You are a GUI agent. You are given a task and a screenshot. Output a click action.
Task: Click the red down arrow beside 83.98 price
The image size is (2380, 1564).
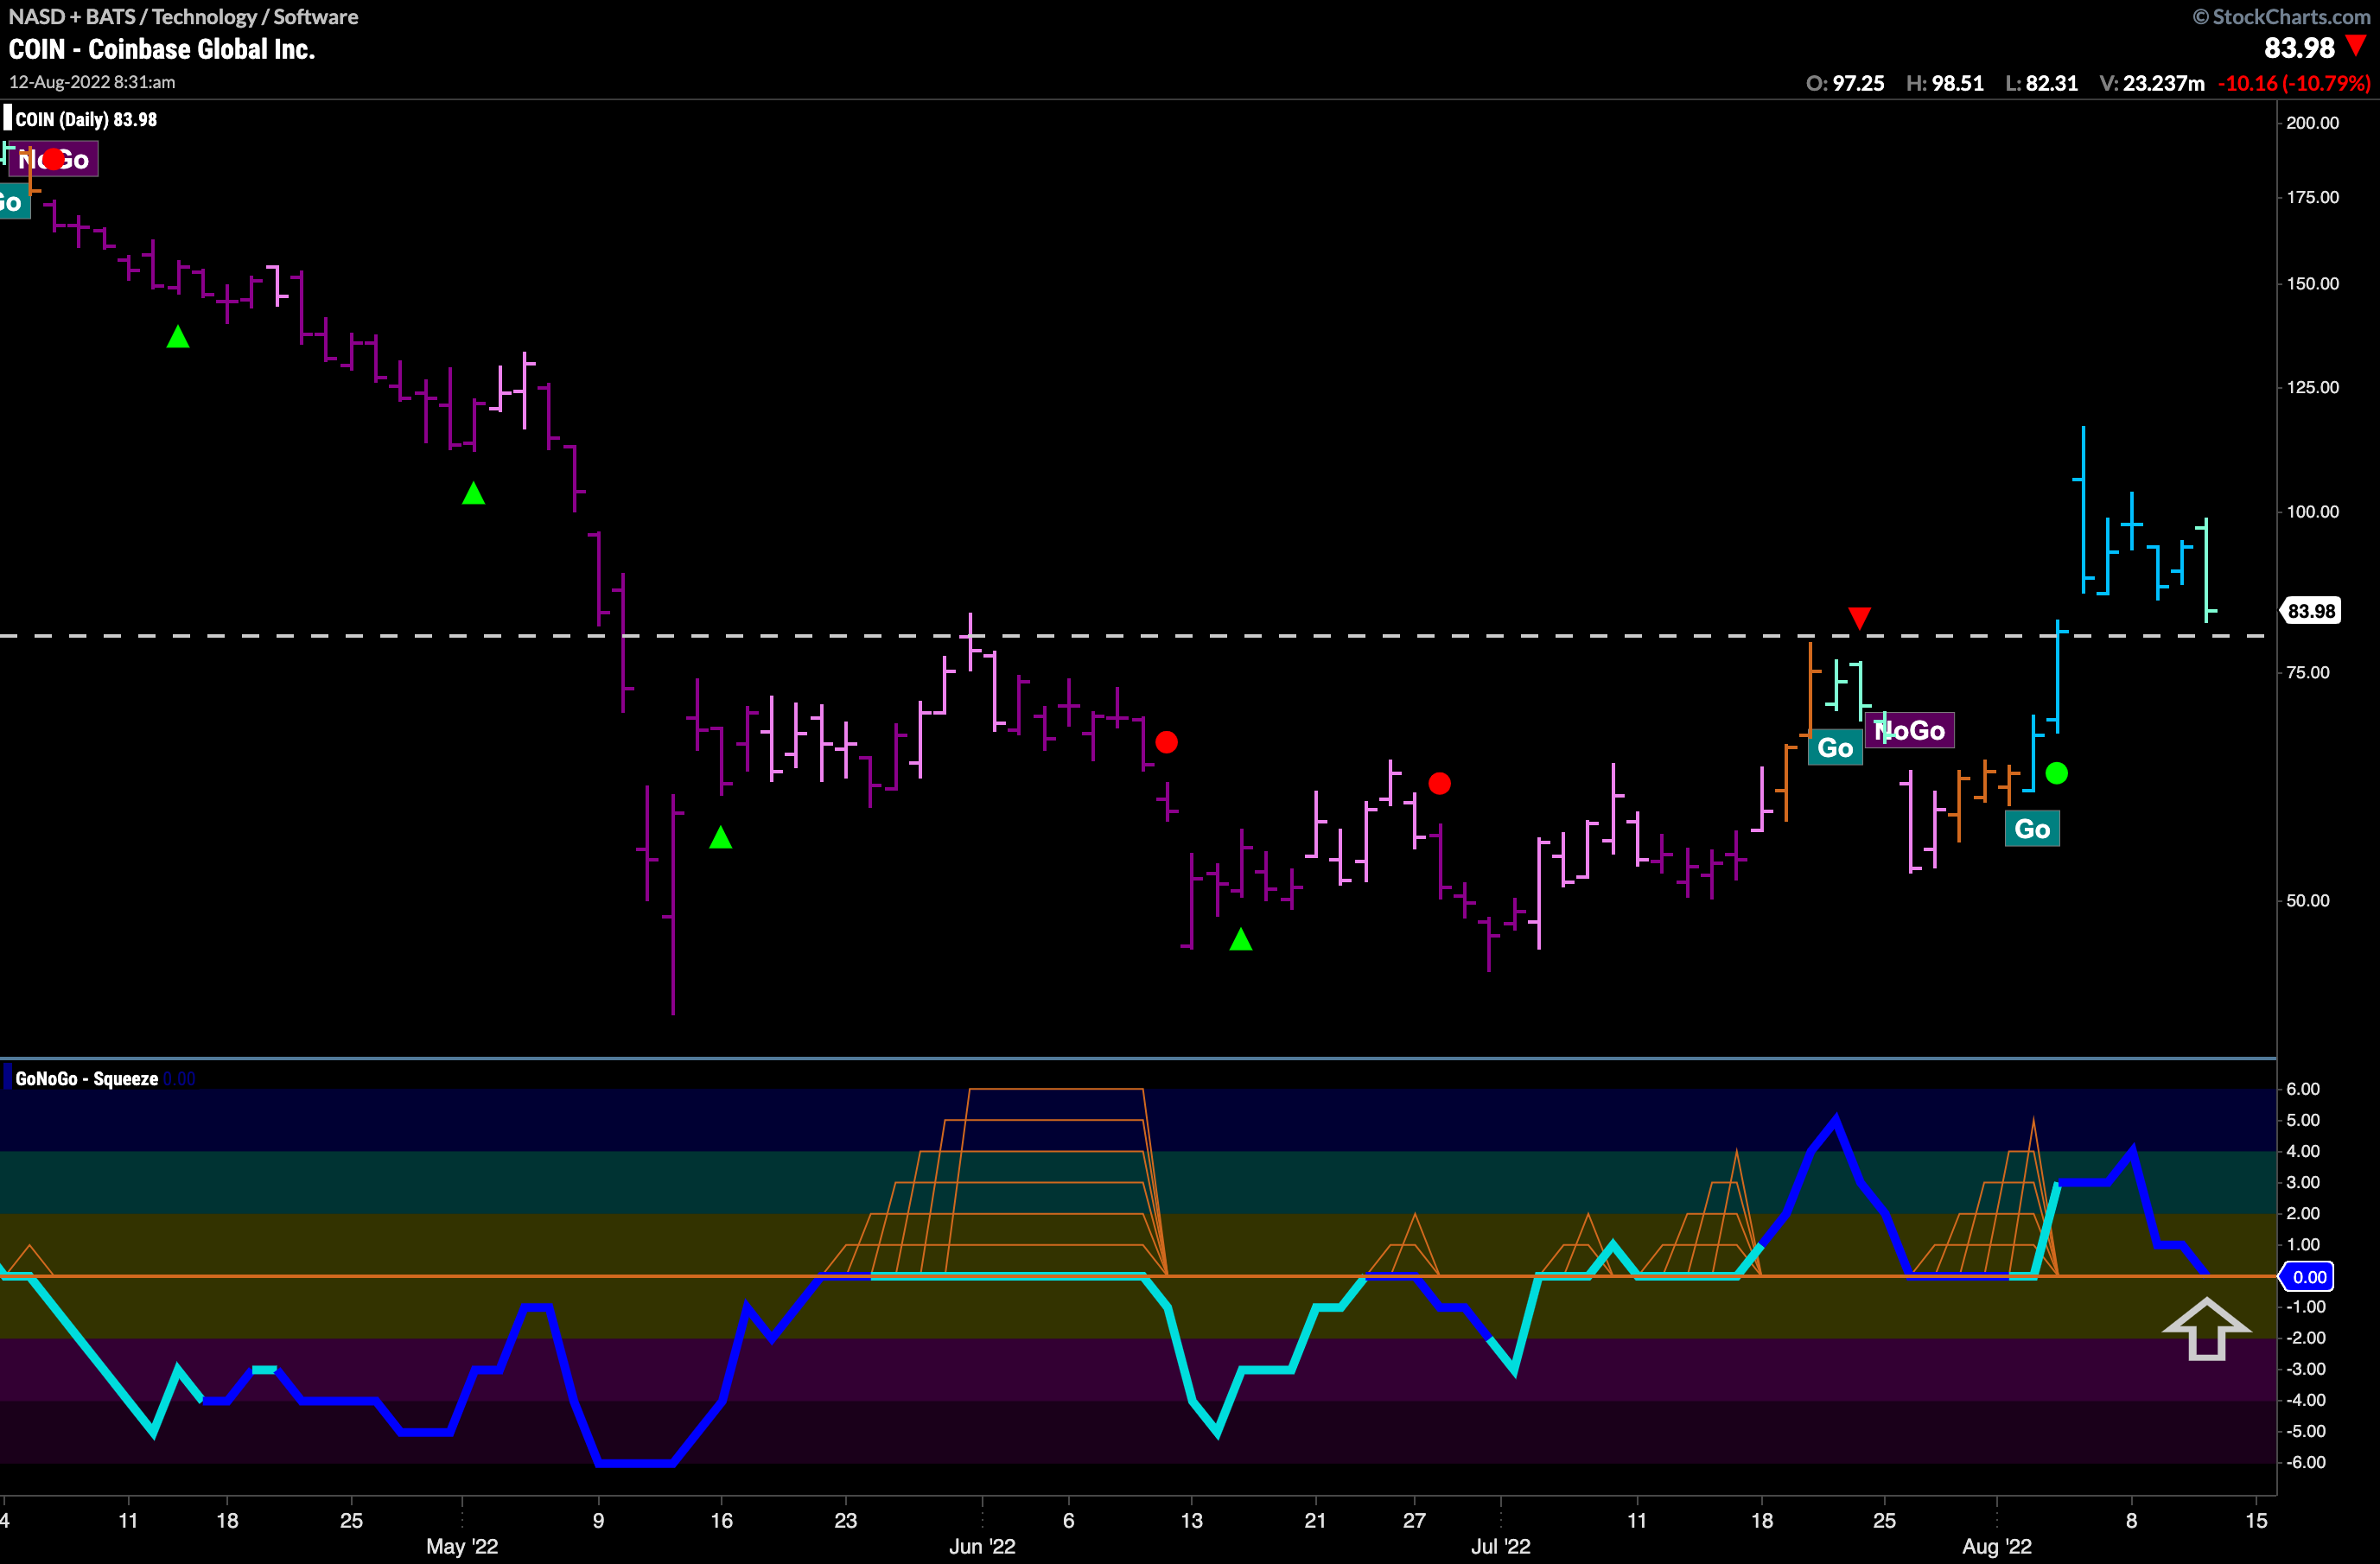coord(2357,45)
